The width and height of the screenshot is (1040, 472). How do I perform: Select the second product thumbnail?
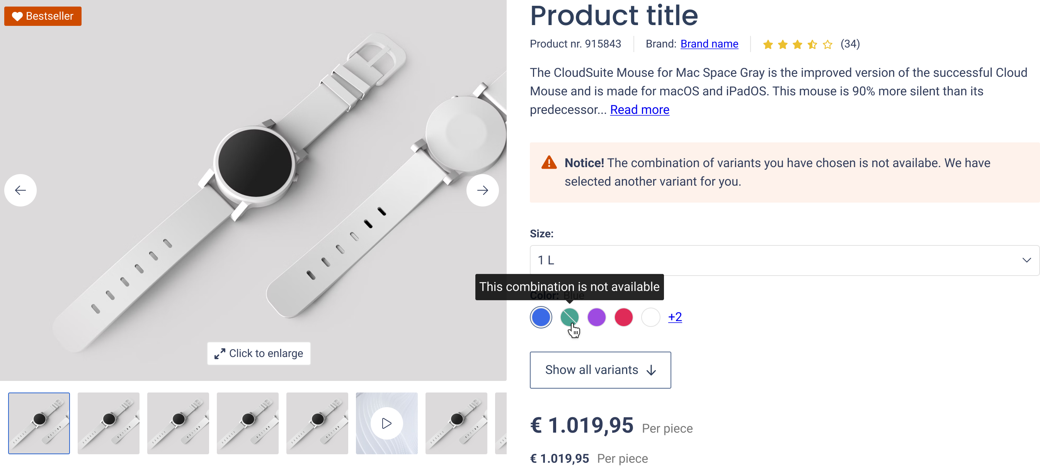coord(108,423)
